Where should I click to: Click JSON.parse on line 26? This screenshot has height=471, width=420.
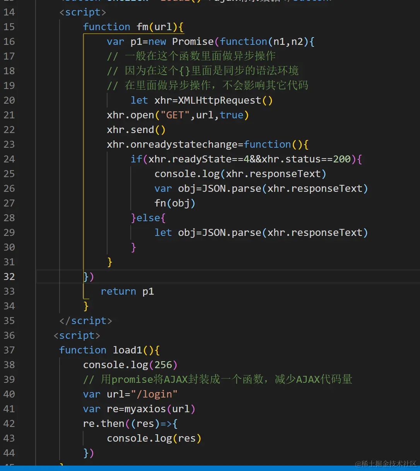232,188
